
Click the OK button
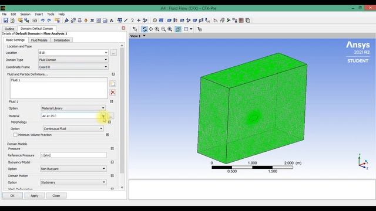pyautogui.click(x=12, y=196)
